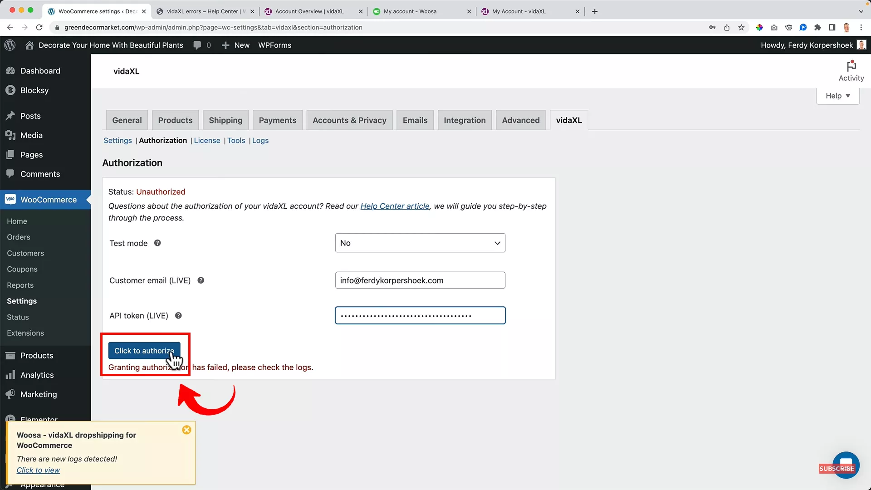Image resolution: width=871 pixels, height=490 pixels.
Task: Open the password key icon in address bar
Action: 712,27
